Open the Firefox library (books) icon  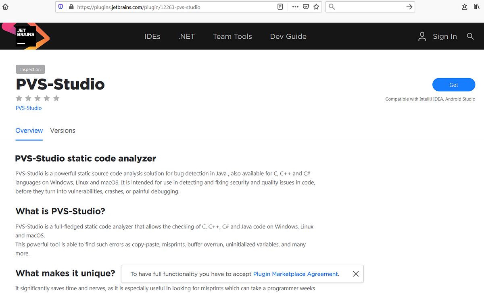click(x=478, y=7)
